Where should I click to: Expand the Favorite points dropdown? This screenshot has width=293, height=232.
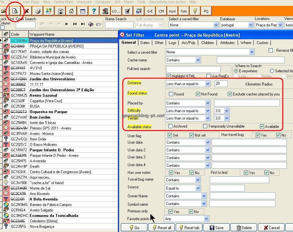coord(206,219)
